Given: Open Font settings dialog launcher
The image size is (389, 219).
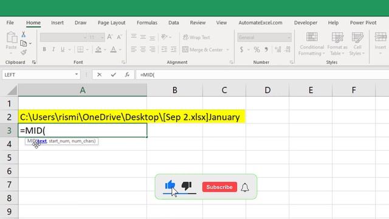Looking at the screenshot, I should (x=123, y=62).
